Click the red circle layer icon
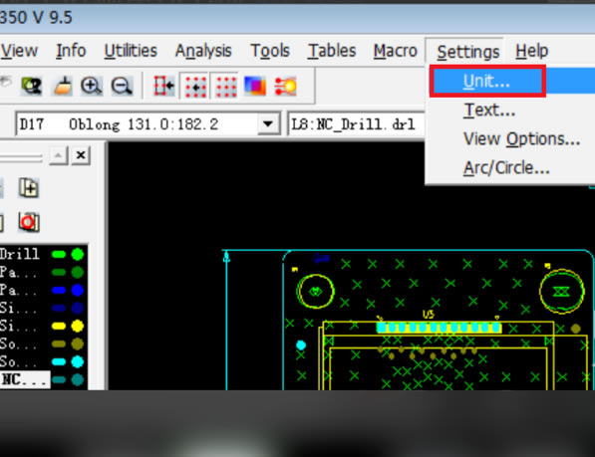 (x=29, y=222)
